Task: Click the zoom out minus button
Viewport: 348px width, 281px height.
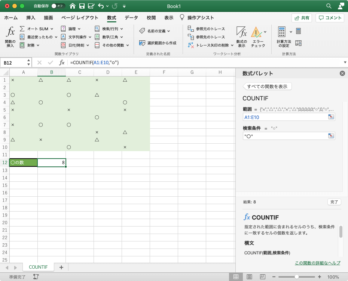Action: coord(274,277)
